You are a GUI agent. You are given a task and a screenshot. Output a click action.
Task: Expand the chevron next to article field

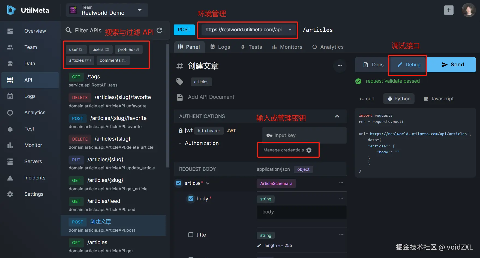click(x=208, y=184)
